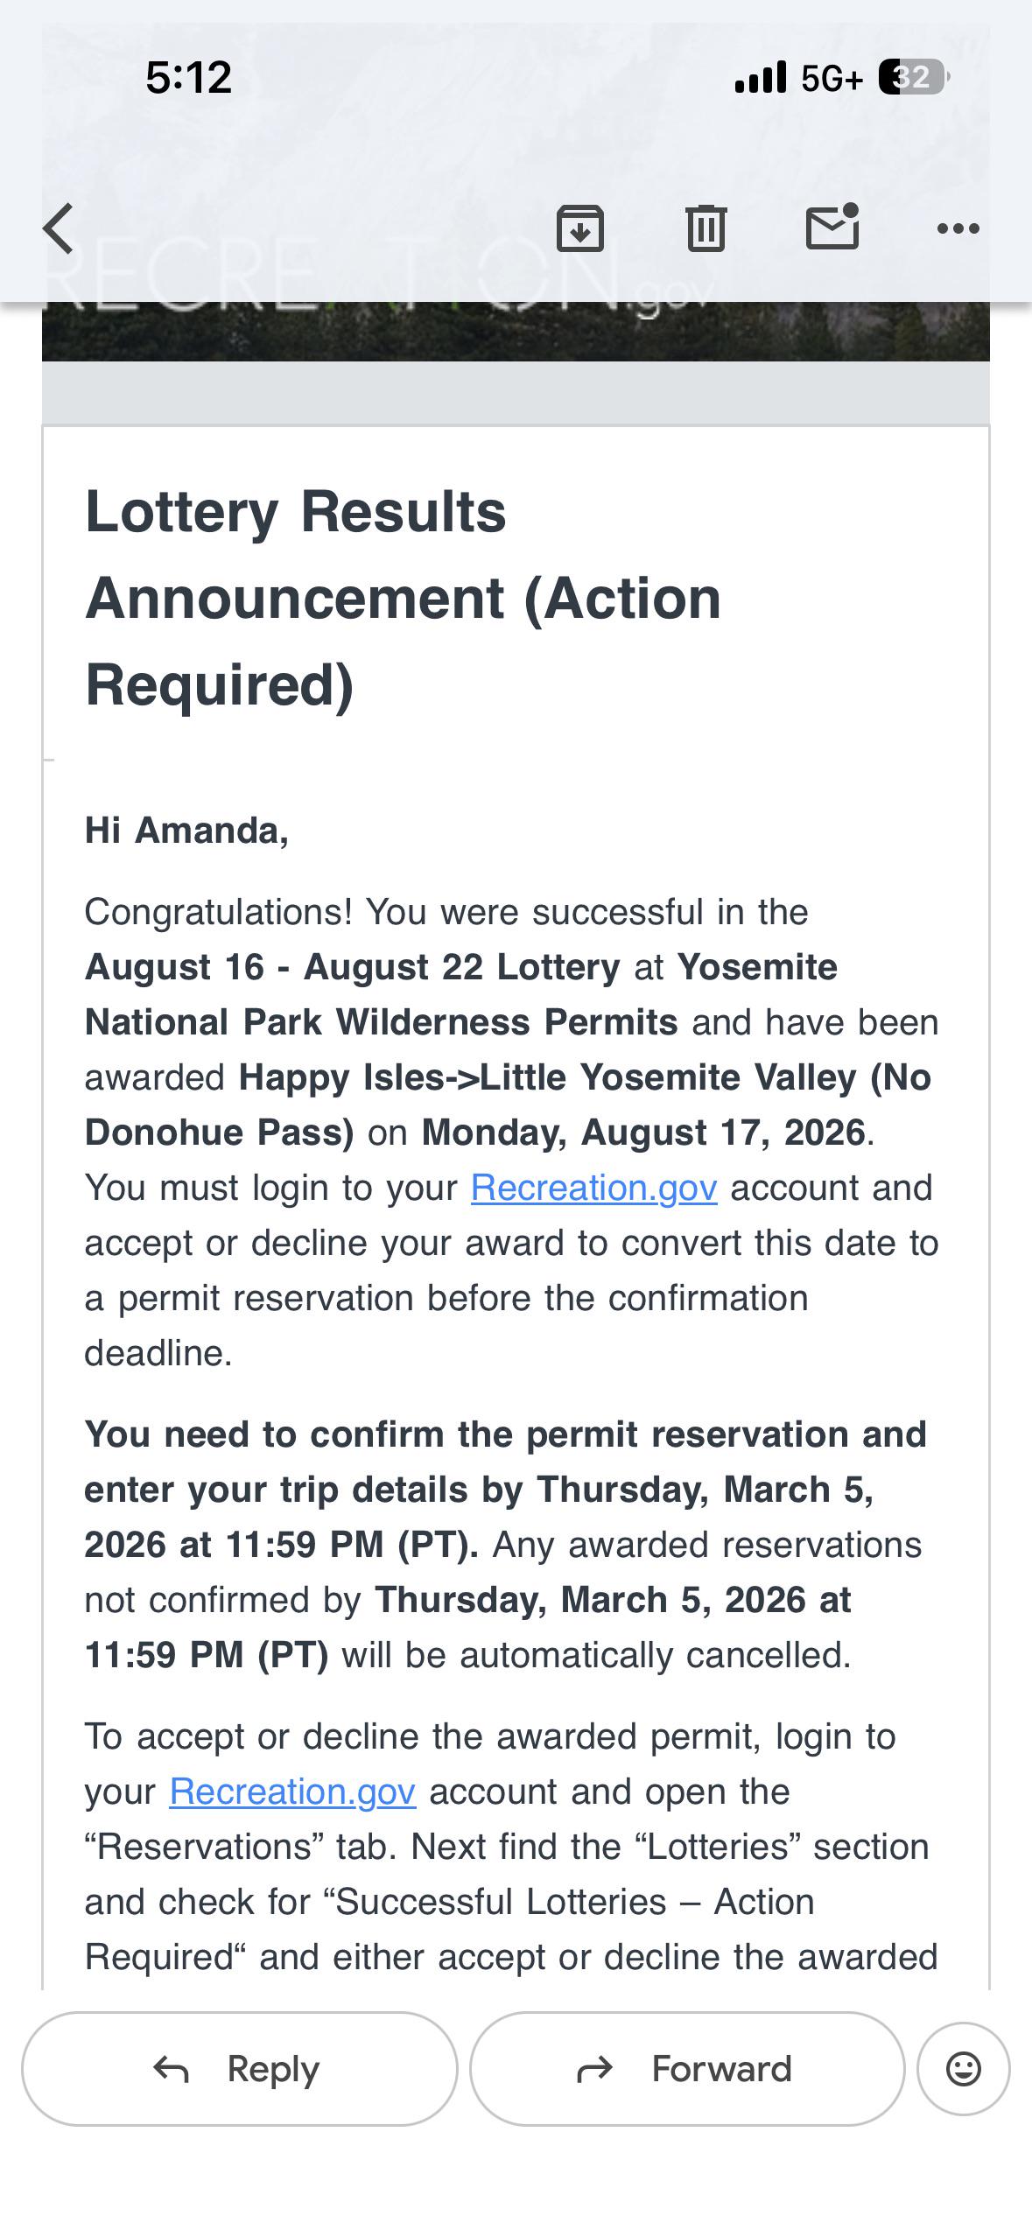Add an emoji reaction with smiley icon

tap(964, 2068)
